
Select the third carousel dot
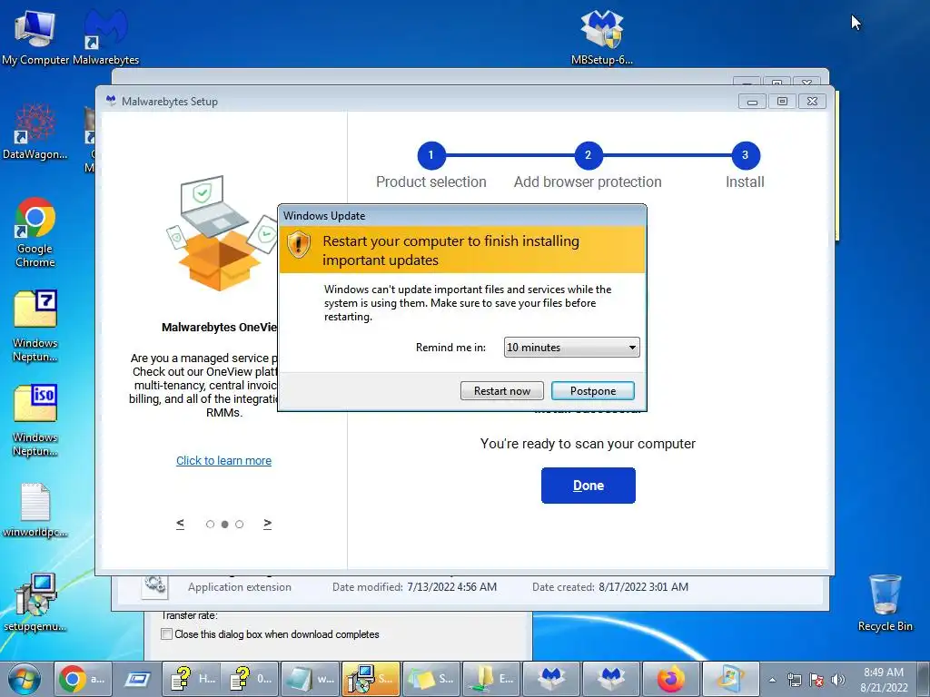tap(239, 524)
